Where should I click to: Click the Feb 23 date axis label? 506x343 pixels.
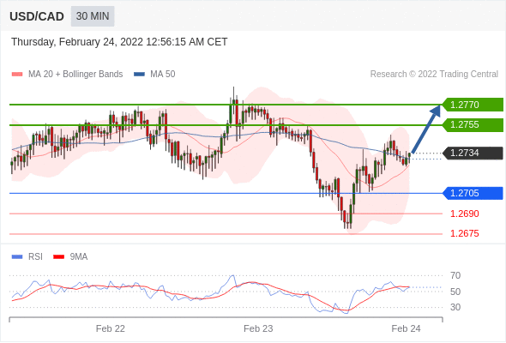[x=258, y=328]
